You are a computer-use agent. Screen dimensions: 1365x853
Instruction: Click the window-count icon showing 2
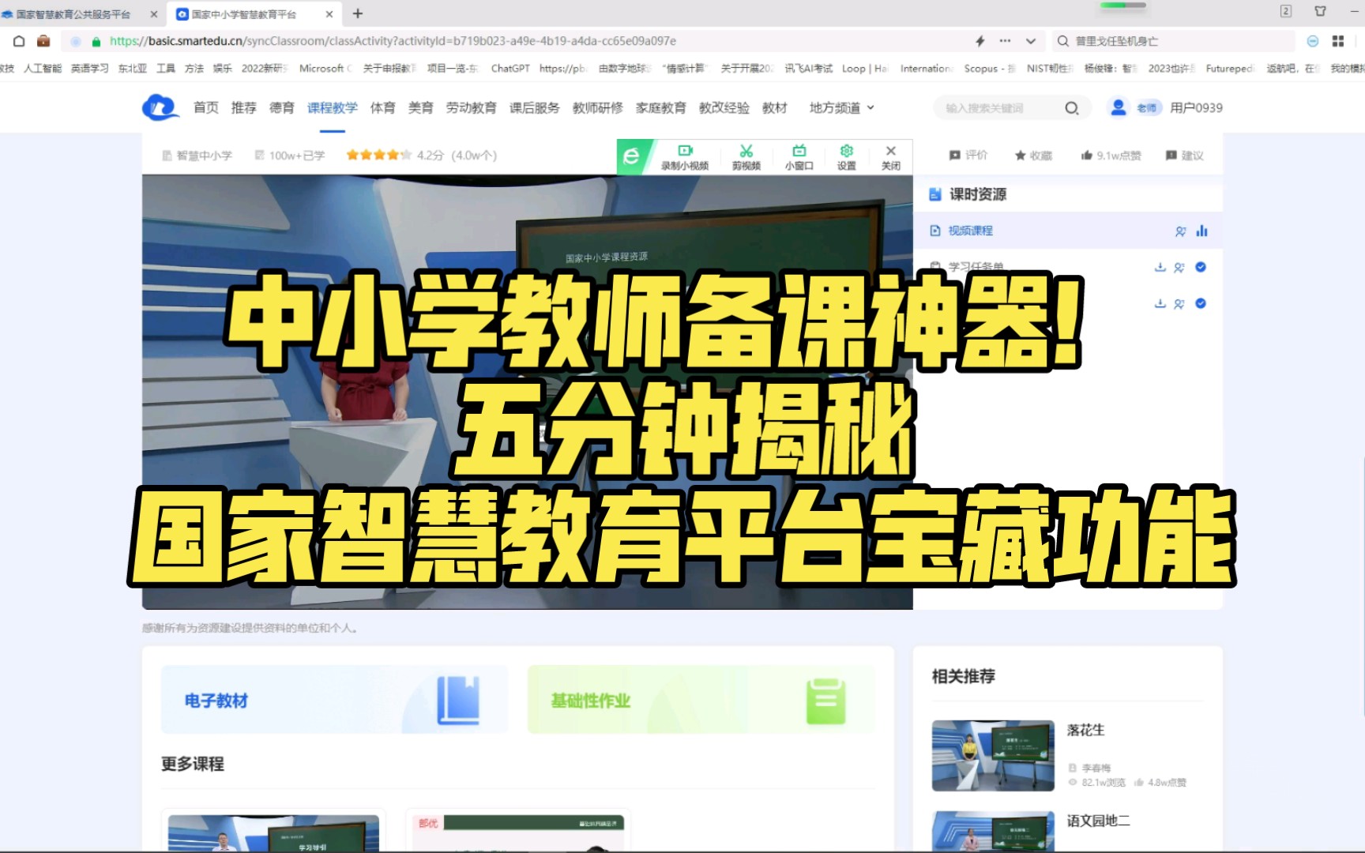[1286, 11]
